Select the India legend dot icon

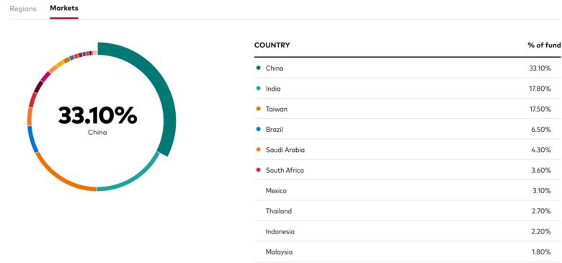click(258, 89)
